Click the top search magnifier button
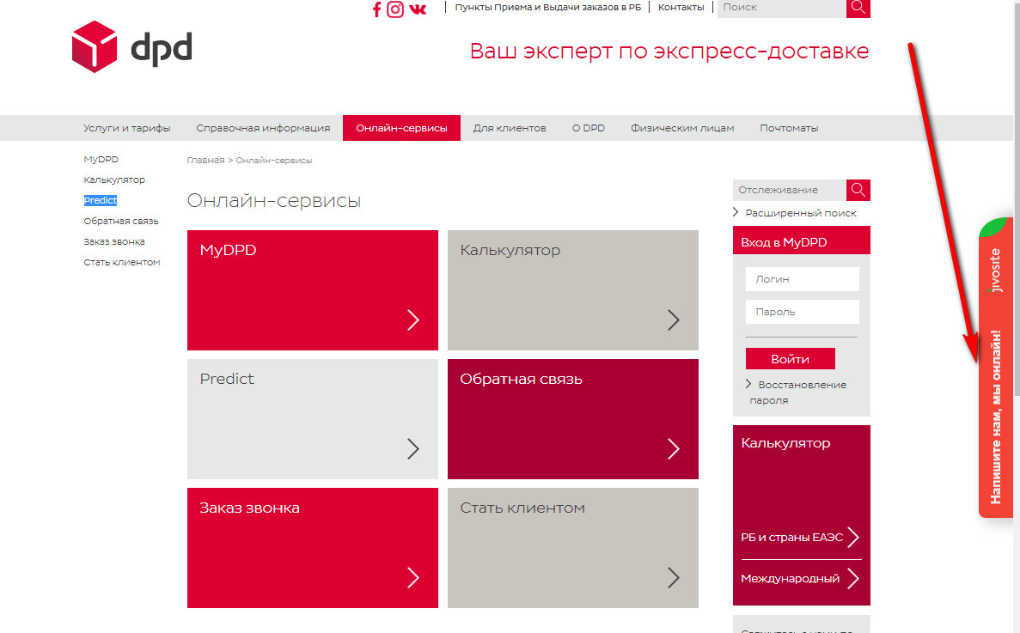 [858, 8]
